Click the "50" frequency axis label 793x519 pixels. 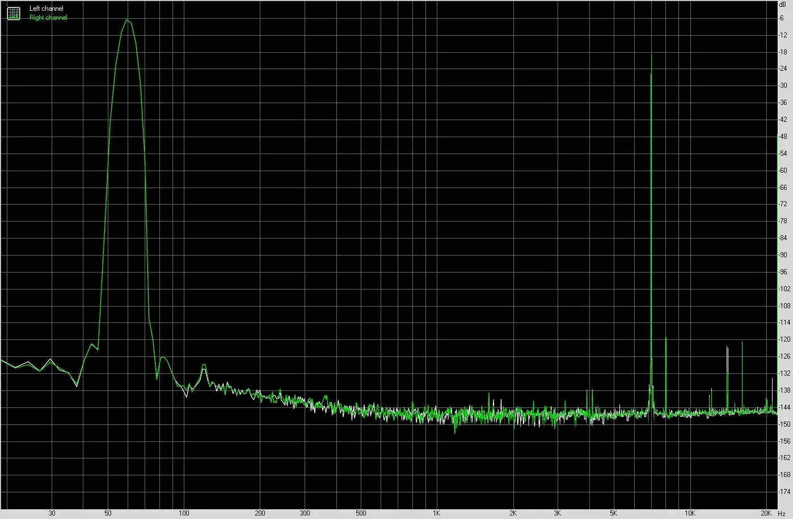coord(108,513)
